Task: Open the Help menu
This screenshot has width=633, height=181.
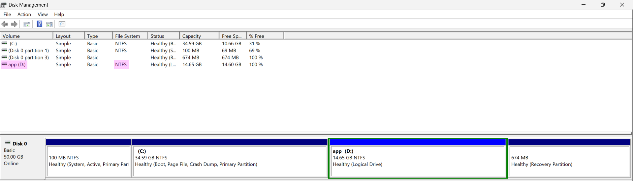Action: [x=59, y=14]
